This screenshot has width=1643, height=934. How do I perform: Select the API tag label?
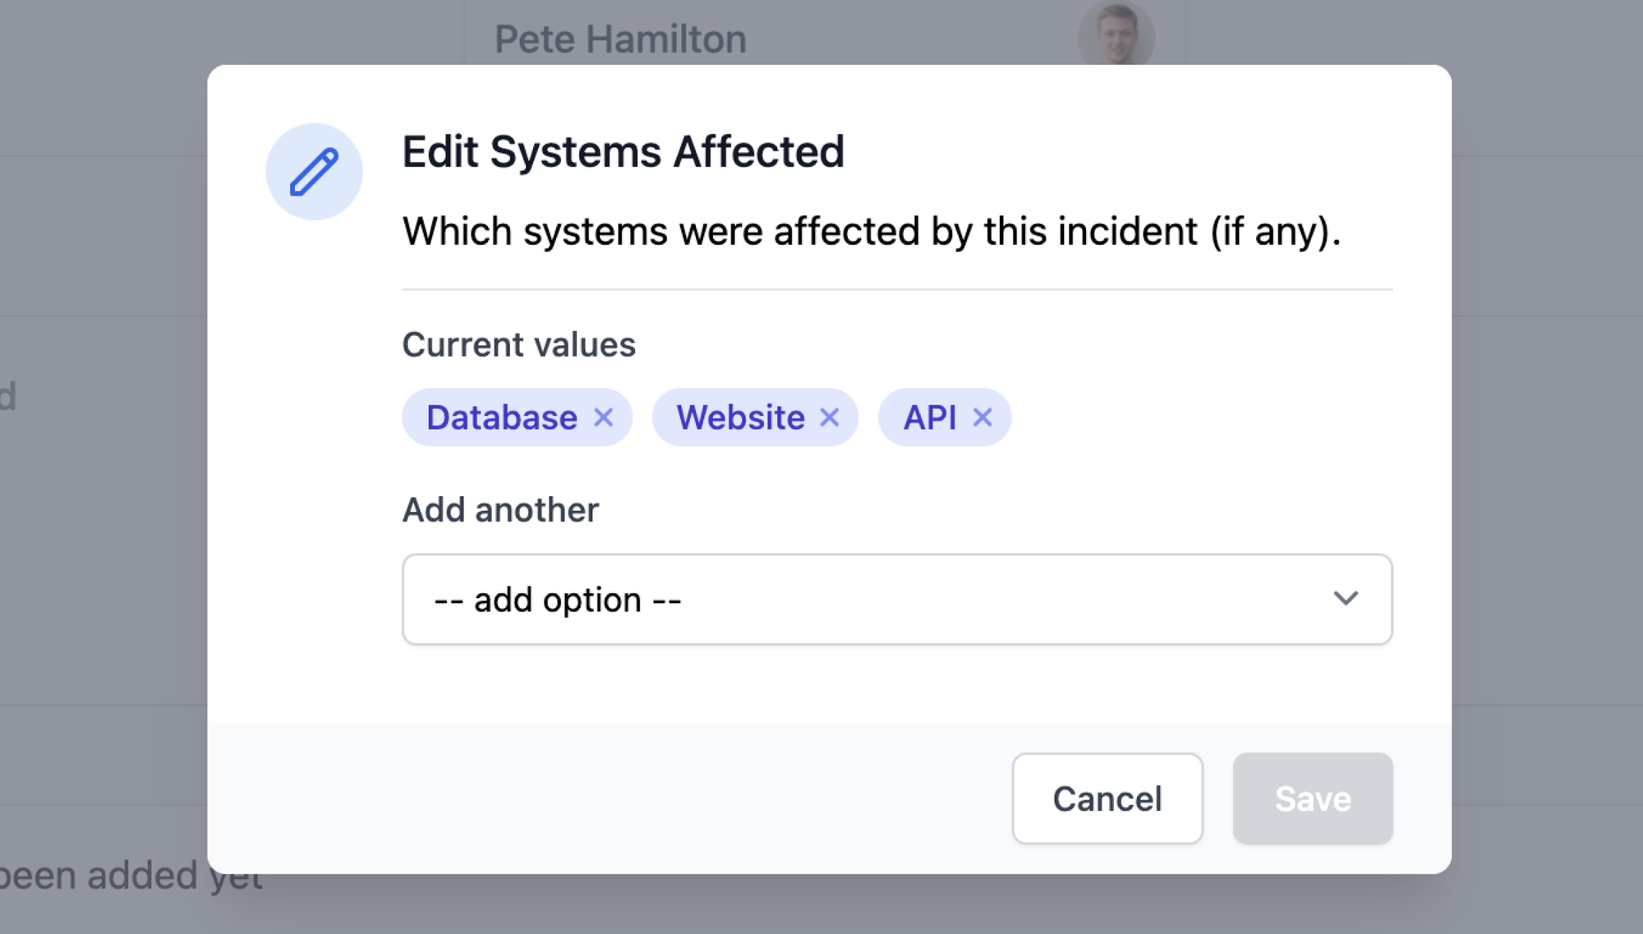(x=930, y=417)
